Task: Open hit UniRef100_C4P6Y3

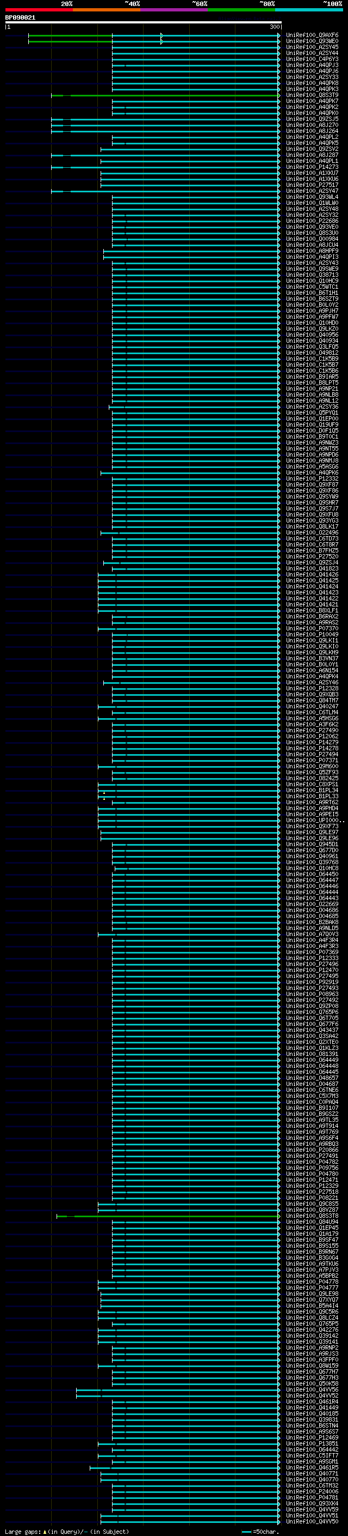Action: tap(312, 59)
